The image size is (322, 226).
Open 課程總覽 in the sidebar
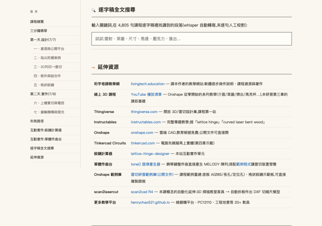coord(37,21)
